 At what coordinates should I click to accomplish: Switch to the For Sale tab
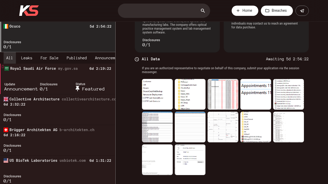49,58
